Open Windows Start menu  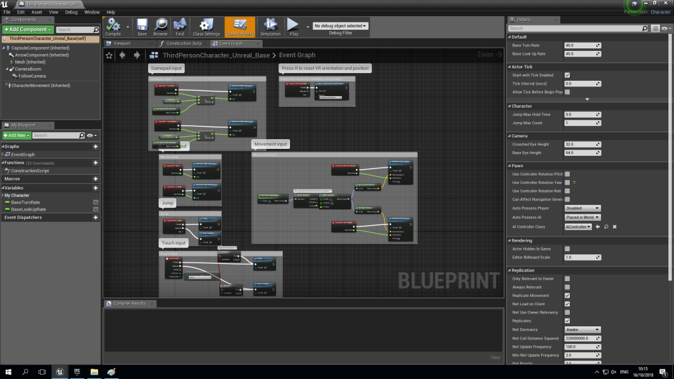click(x=8, y=372)
